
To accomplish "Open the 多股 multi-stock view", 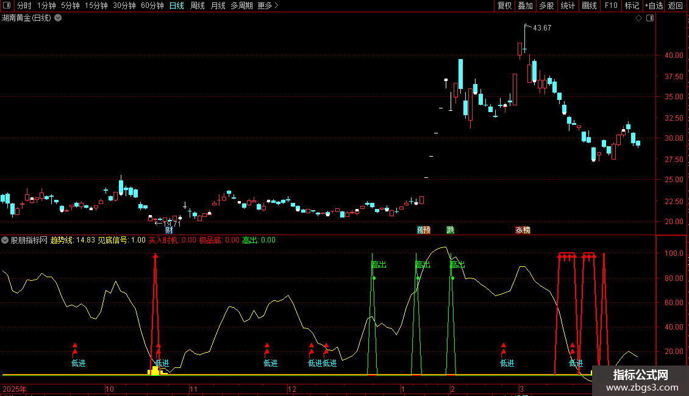I will point(546,5).
